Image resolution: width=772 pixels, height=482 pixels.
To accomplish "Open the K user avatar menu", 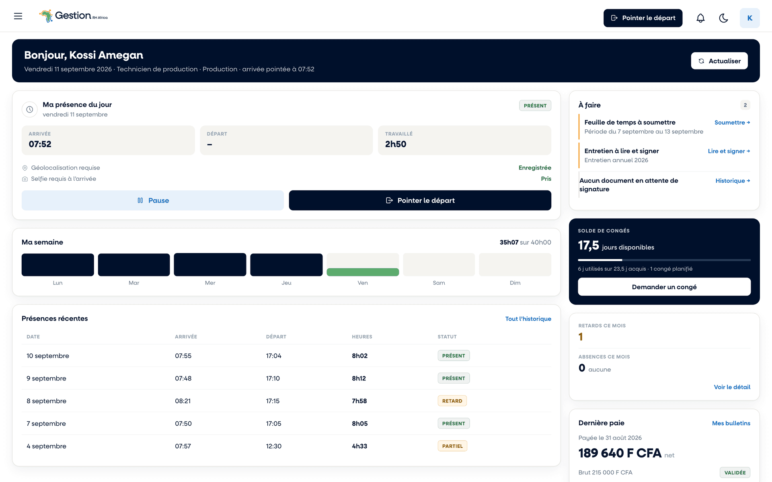I will tap(749, 18).
